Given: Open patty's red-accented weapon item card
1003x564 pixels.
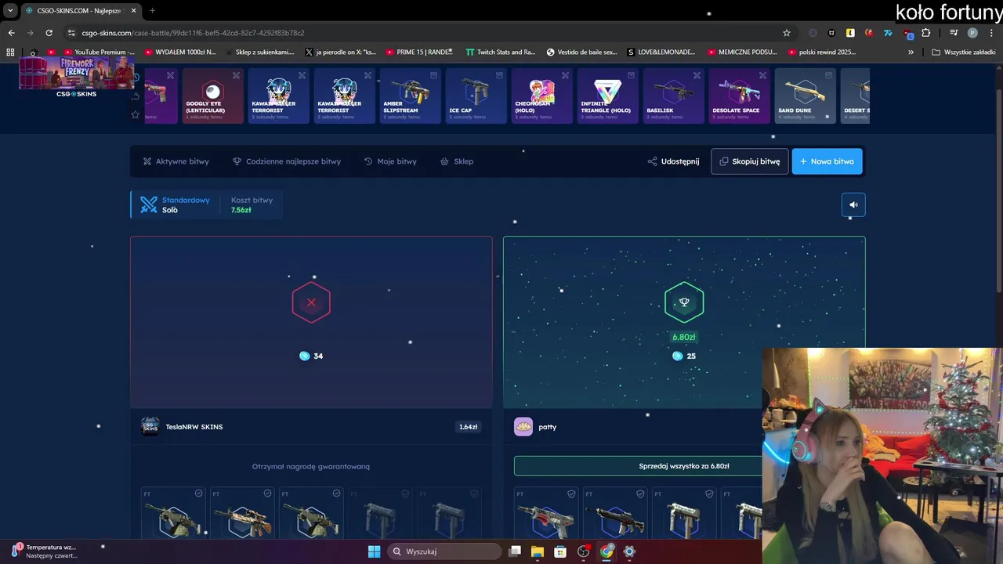Looking at the screenshot, I should click(546, 513).
